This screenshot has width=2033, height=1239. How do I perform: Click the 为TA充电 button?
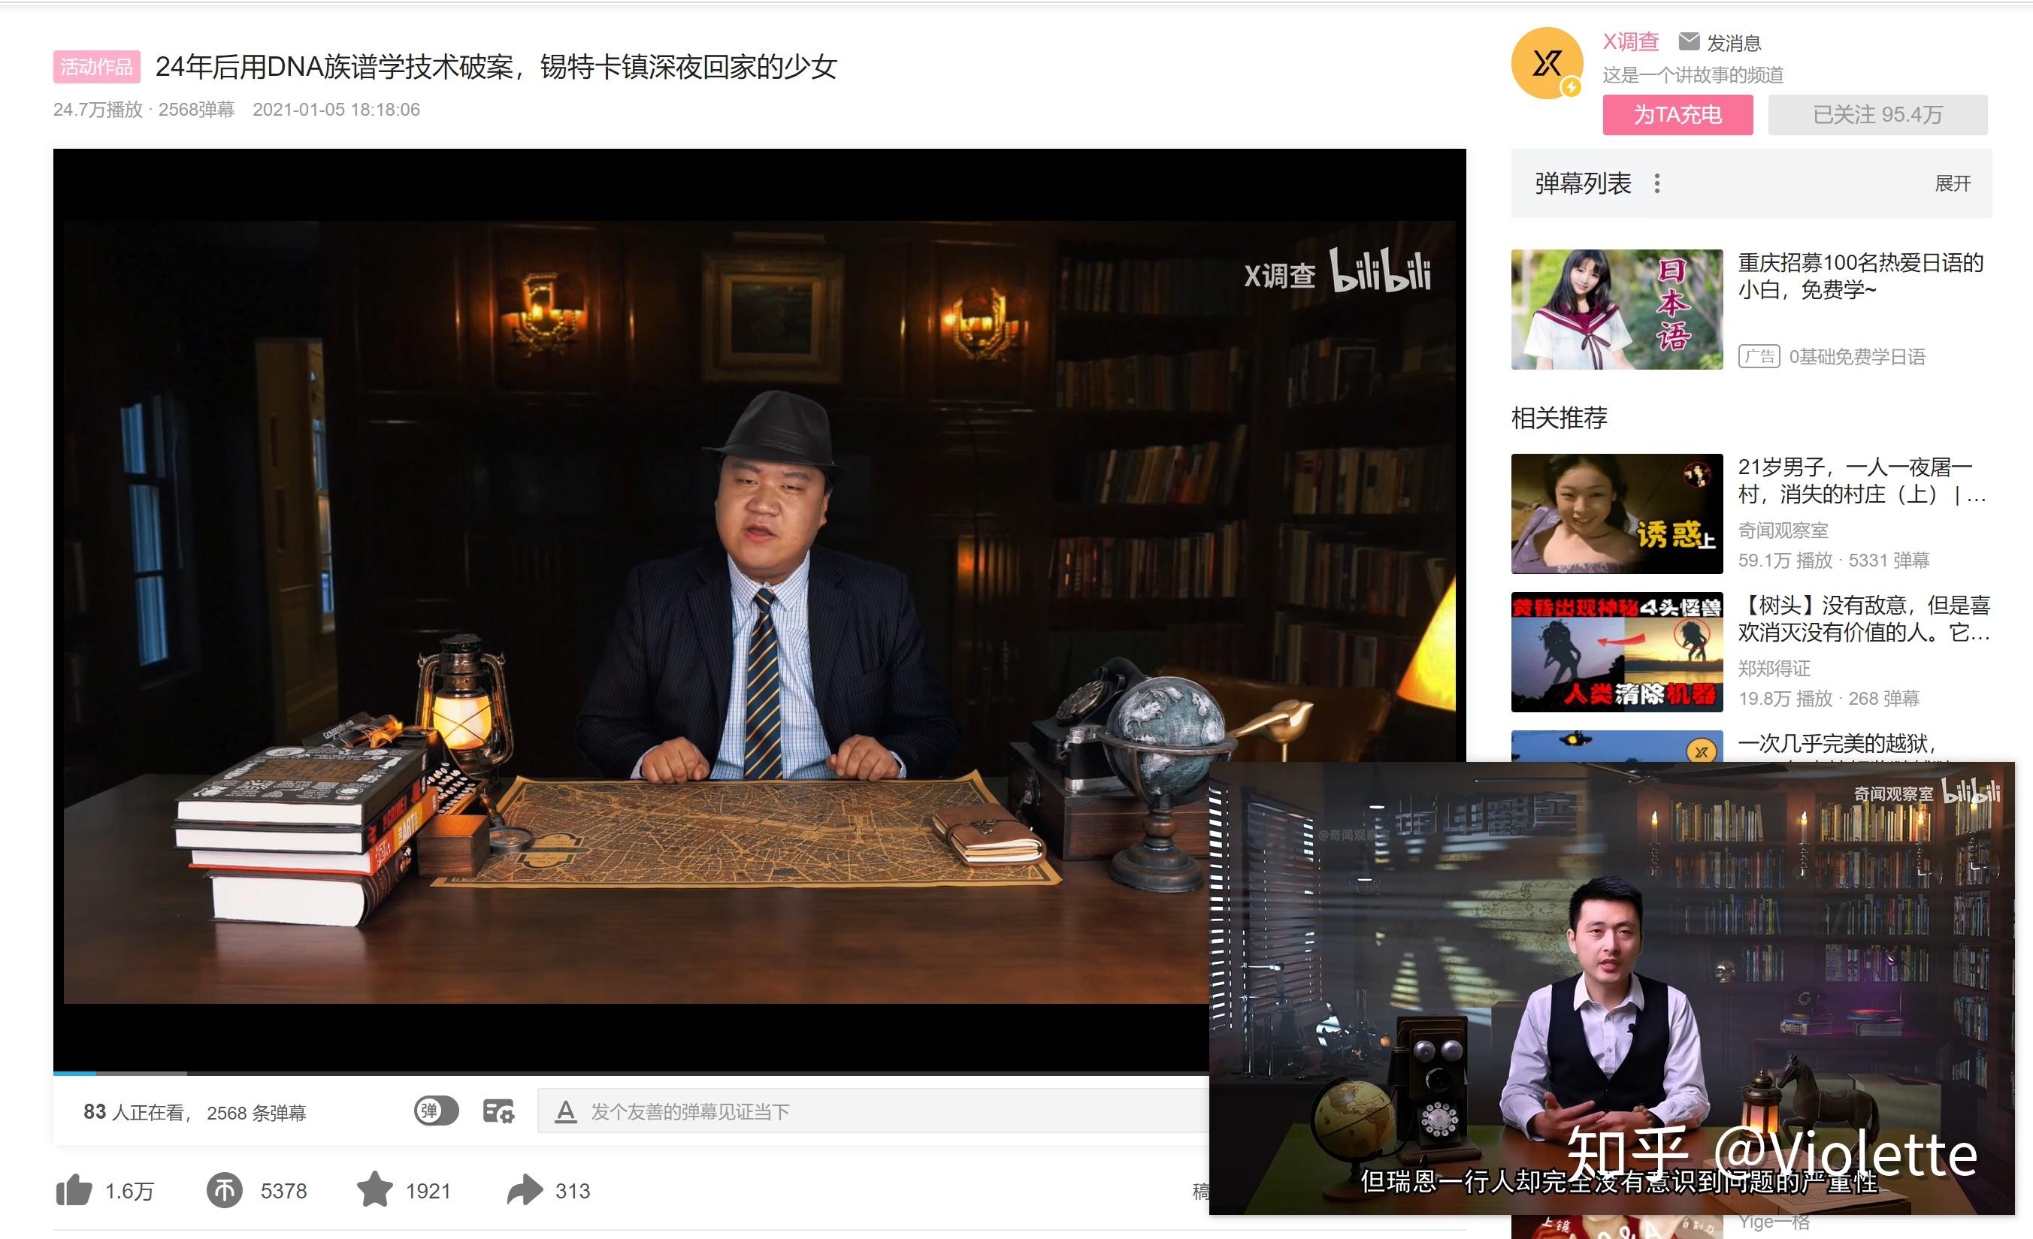click(x=1678, y=116)
